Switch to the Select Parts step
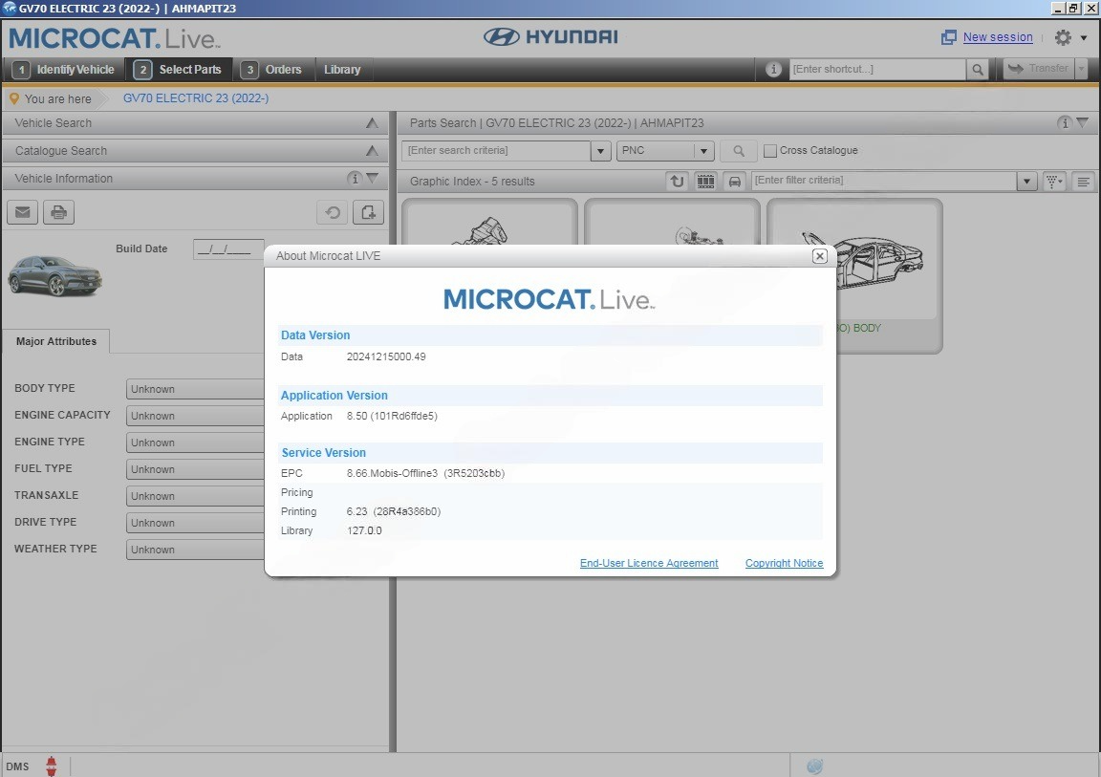 point(179,70)
